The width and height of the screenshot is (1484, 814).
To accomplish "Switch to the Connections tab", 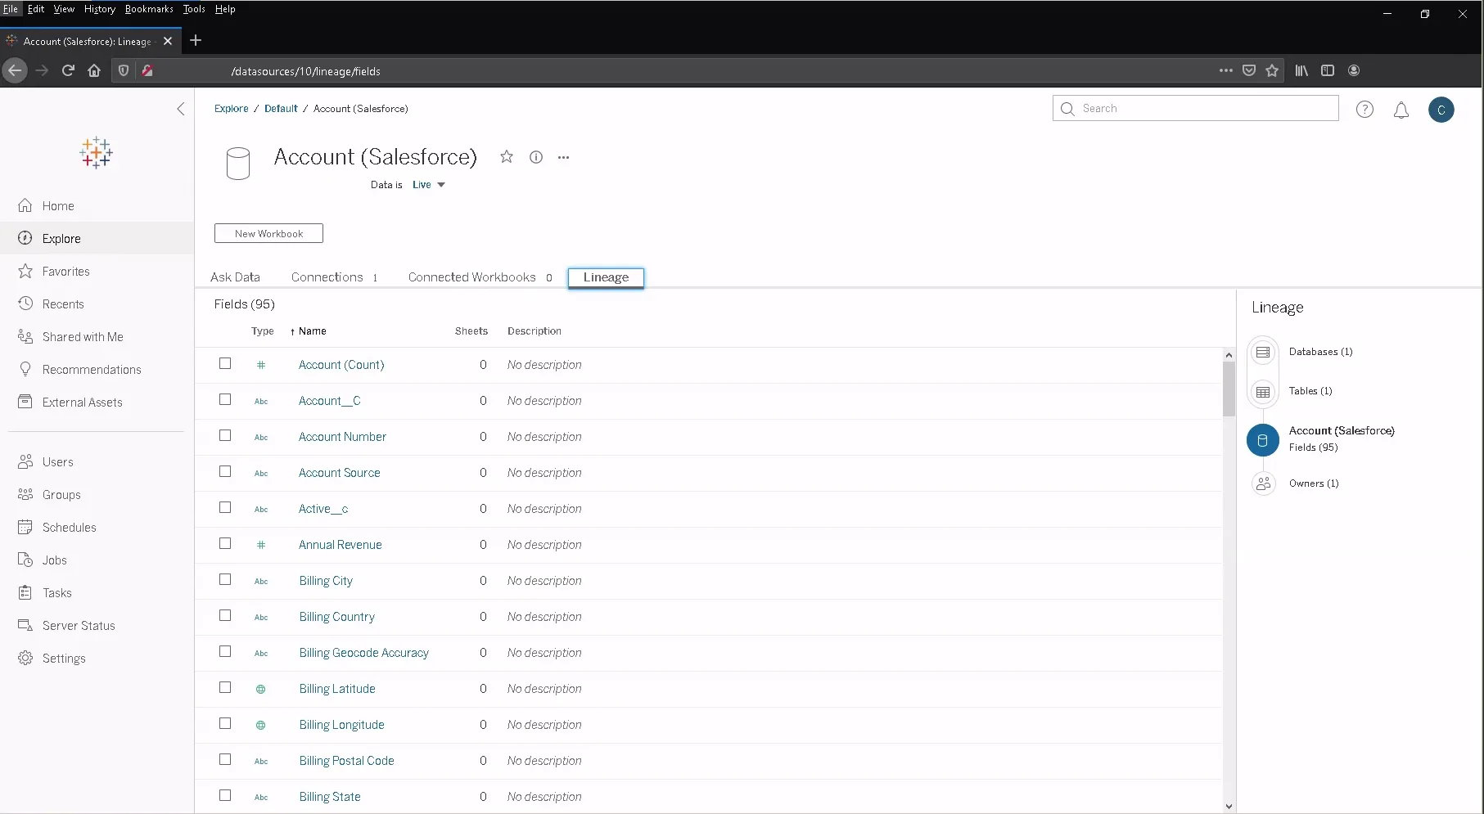I will (327, 277).
